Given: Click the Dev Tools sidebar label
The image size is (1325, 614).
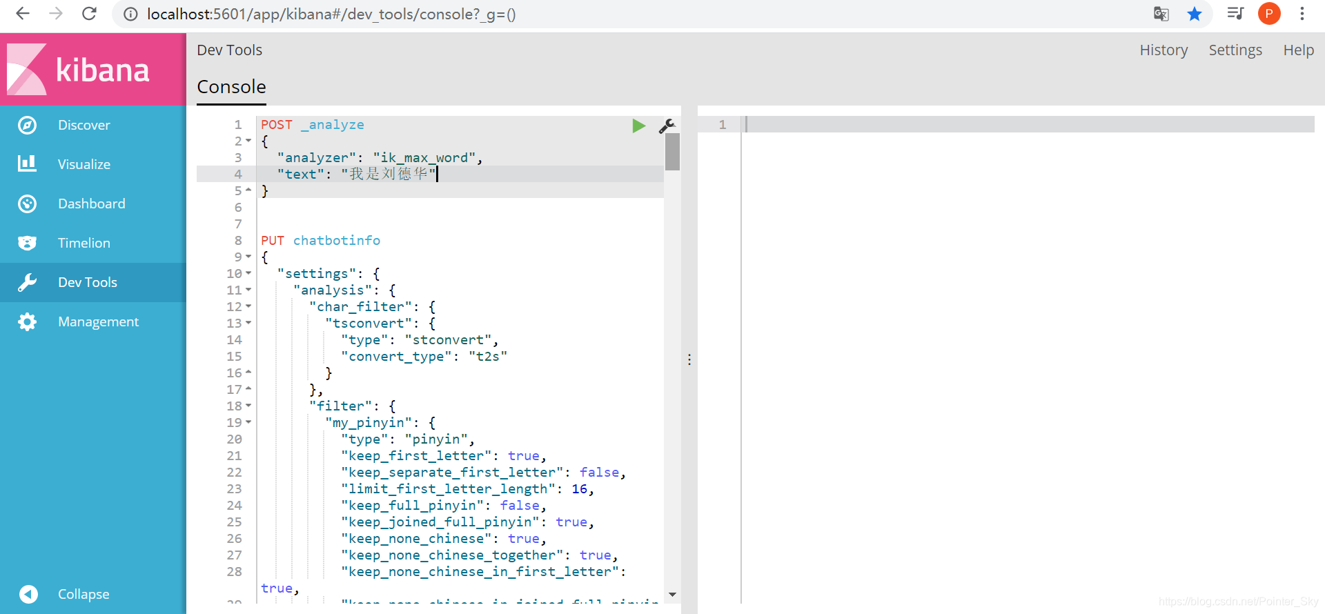Looking at the screenshot, I should [88, 282].
